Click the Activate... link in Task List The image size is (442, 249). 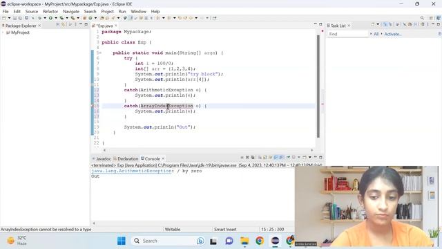[x=393, y=34]
